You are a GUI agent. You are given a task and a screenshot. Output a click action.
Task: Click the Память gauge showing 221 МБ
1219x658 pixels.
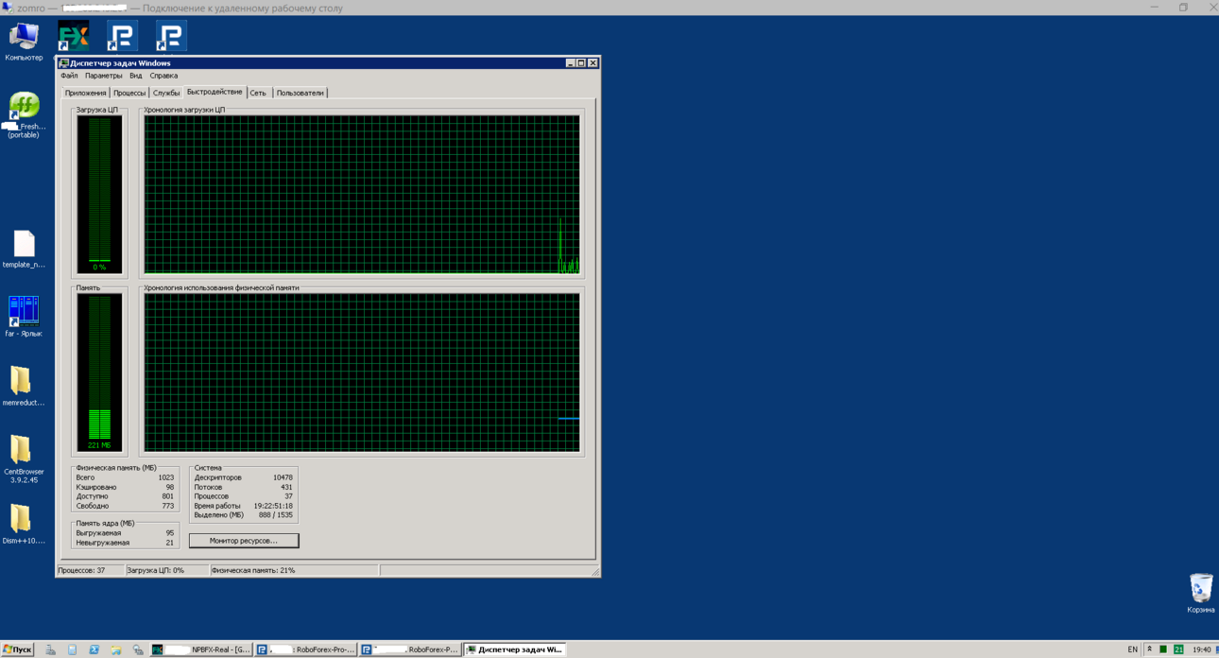(x=99, y=372)
